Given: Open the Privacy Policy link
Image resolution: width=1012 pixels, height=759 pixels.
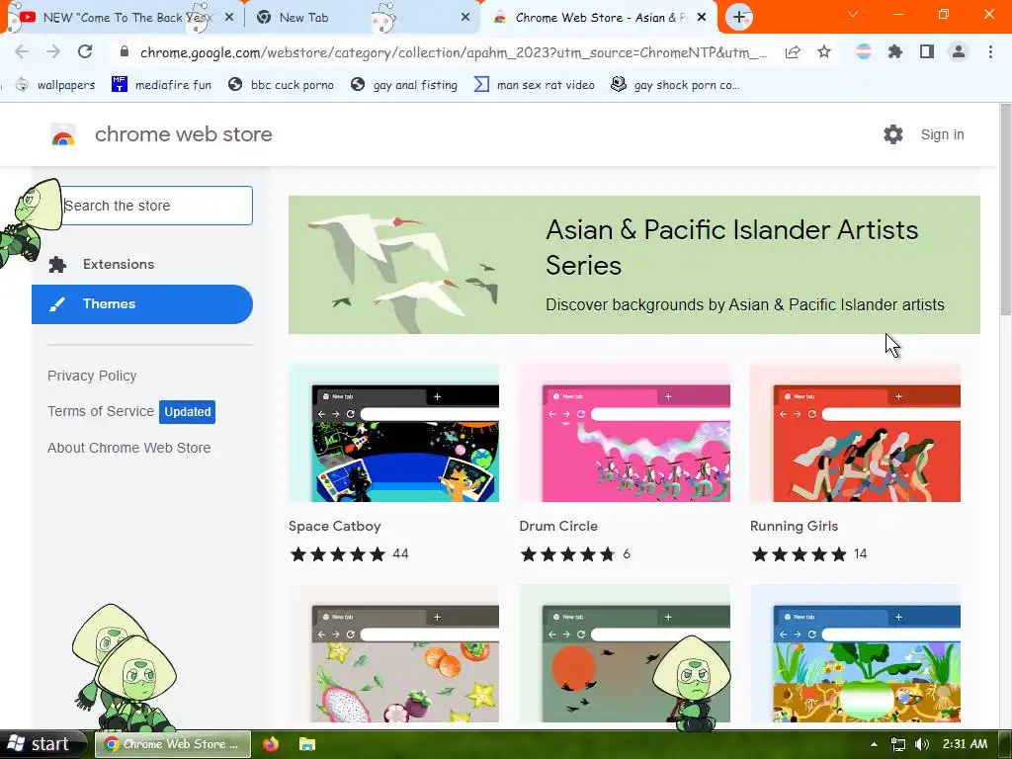Looking at the screenshot, I should 92,376.
